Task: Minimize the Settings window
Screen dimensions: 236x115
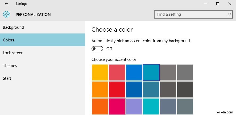Action: [205, 4]
